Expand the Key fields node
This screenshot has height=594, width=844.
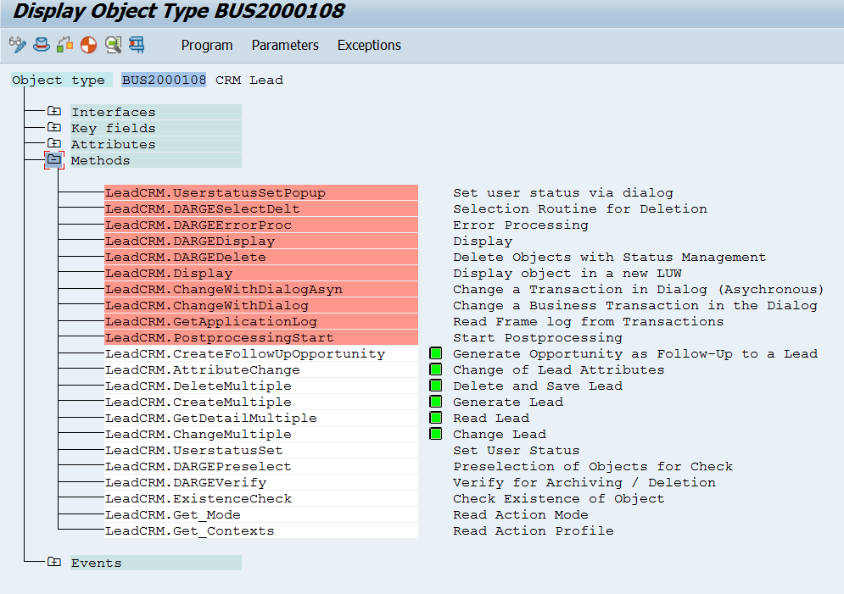click(55, 127)
